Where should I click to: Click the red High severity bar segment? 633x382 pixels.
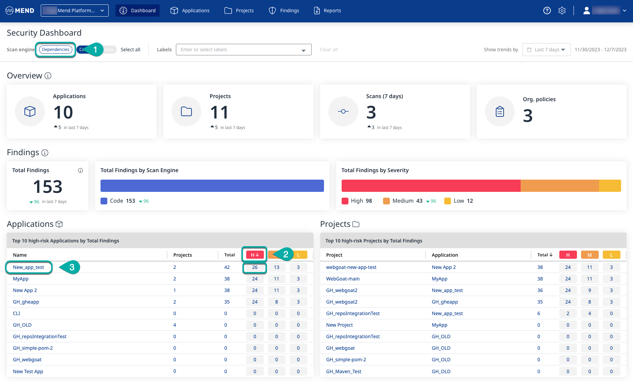[431, 186]
